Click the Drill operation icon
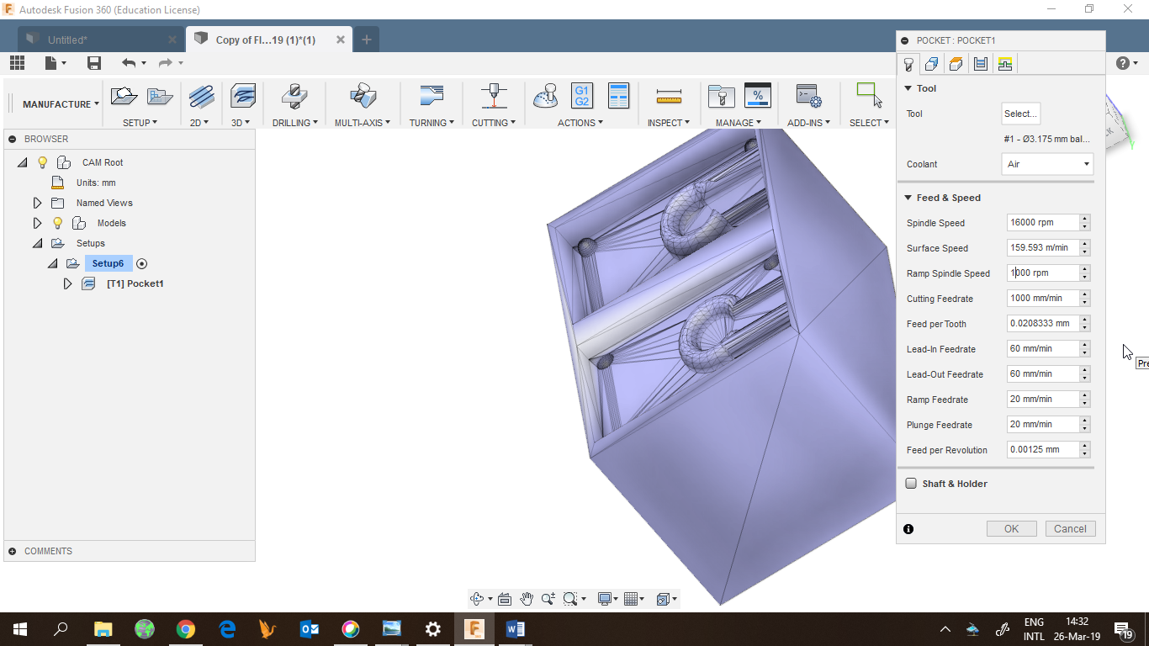Viewport: 1149px width, 646px height. pos(294,96)
